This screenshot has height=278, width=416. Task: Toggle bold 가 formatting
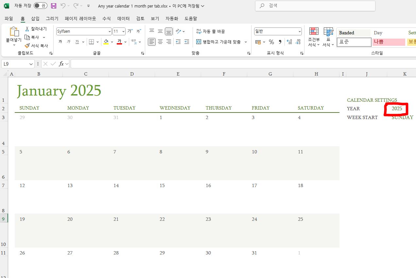pos(60,42)
